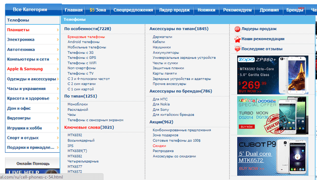Open the Акции(962) heading
The height and width of the screenshot is (180, 317).
pos(161,122)
